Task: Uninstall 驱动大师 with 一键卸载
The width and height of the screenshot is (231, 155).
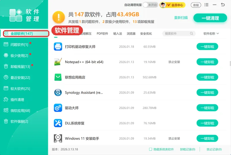Action: click(x=207, y=108)
